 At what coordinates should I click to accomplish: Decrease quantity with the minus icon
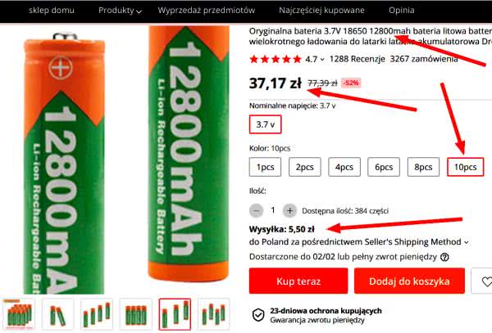click(x=257, y=210)
